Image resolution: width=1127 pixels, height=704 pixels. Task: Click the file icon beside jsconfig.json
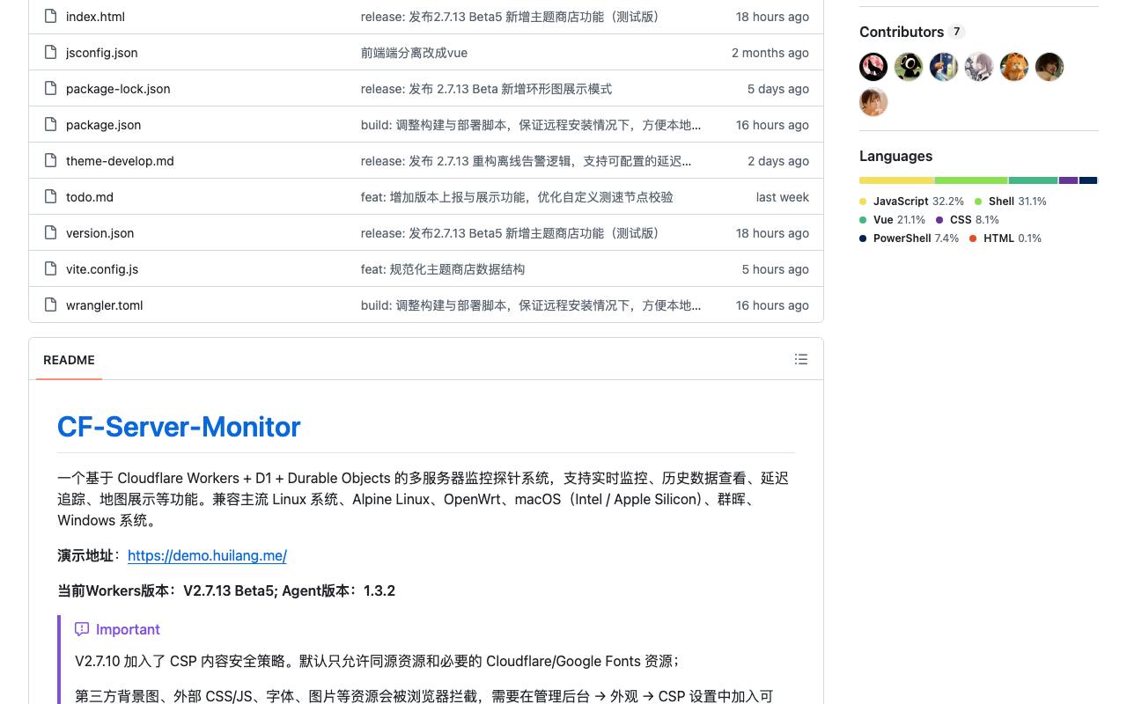pyautogui.click(x=51, y=53)
